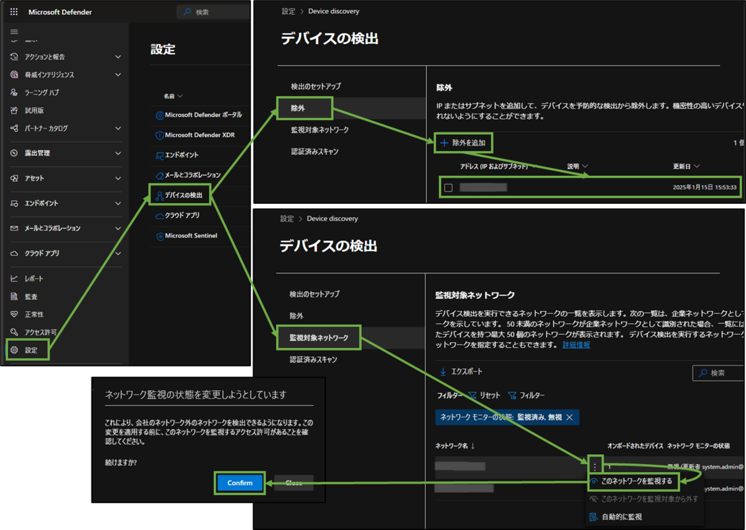The height and width of the screenshot is (530, 746).
Task: Open the 詳細情報 link
Action: [x=576, y=344]
